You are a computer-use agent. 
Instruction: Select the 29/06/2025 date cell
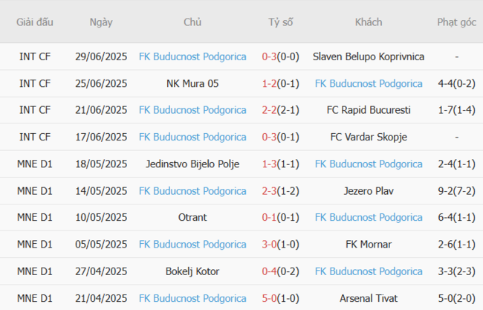tap(101, 56)
